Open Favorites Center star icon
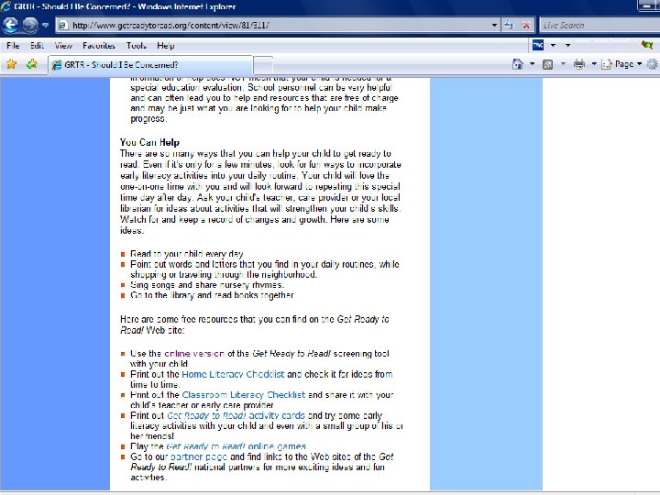 tap(11, 64)
